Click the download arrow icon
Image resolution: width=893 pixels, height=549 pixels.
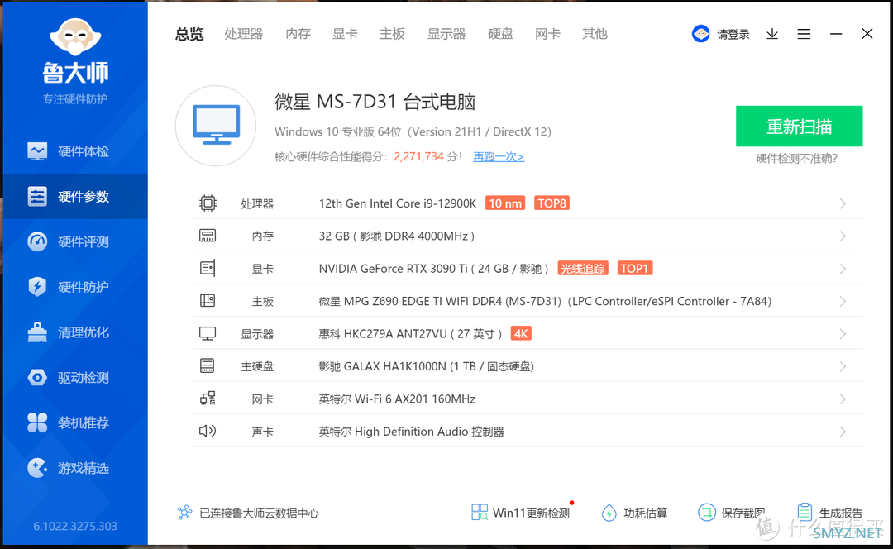pos(772,34)
